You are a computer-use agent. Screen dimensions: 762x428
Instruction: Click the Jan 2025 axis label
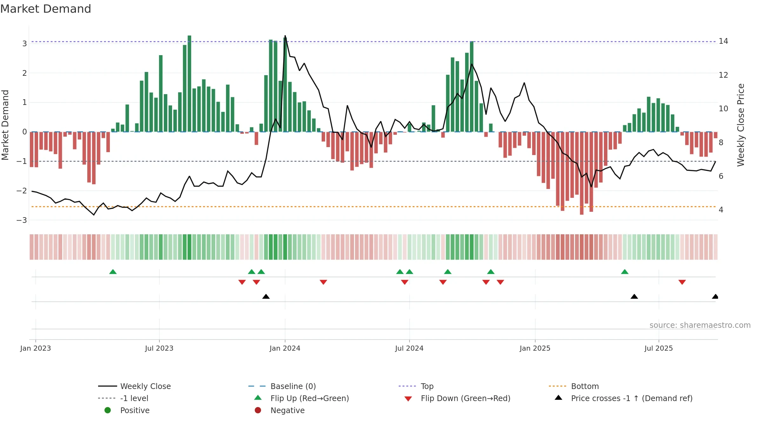pos(535,348)
